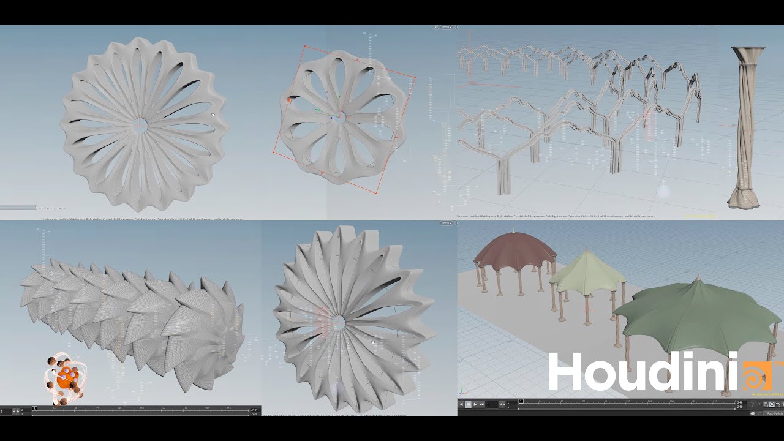Step forward one frame, wireframe-shell playbar
This screenshot has width=784, height=441.
18,411
